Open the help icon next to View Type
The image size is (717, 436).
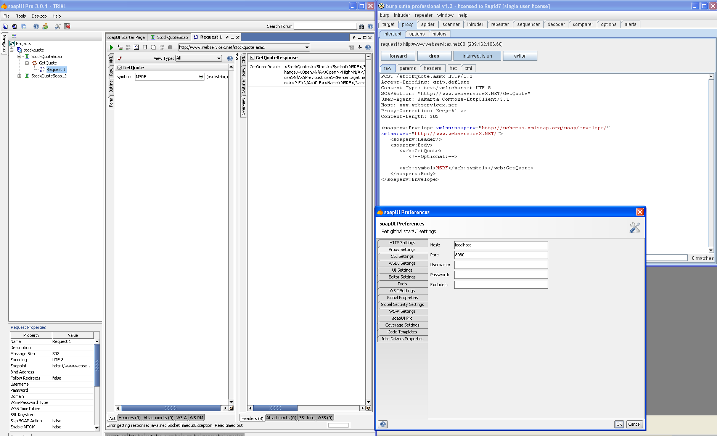click(x=230, y=58)
